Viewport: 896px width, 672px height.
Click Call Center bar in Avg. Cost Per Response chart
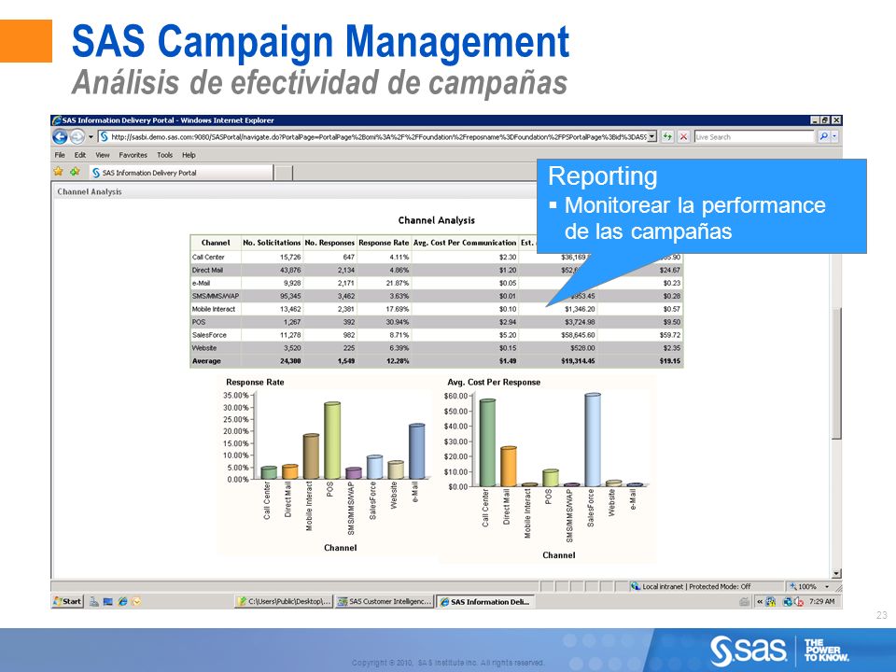coord(487,442)
